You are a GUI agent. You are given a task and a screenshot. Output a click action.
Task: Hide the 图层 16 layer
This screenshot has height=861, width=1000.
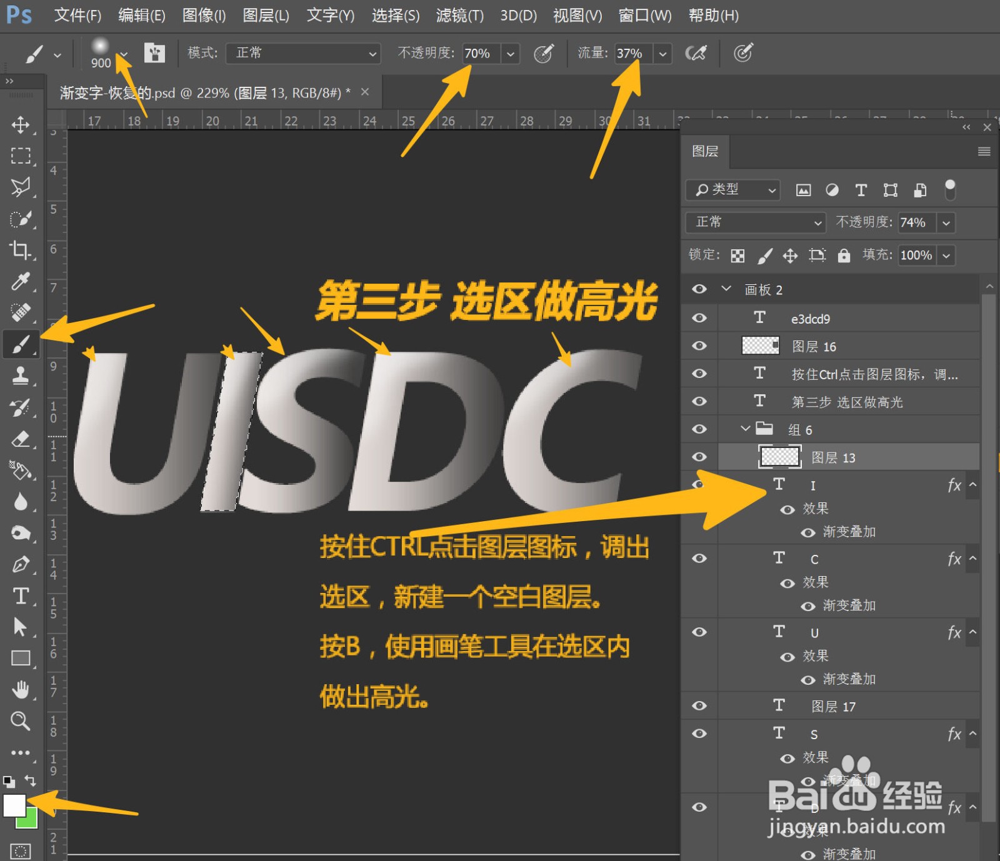[699, 346]
